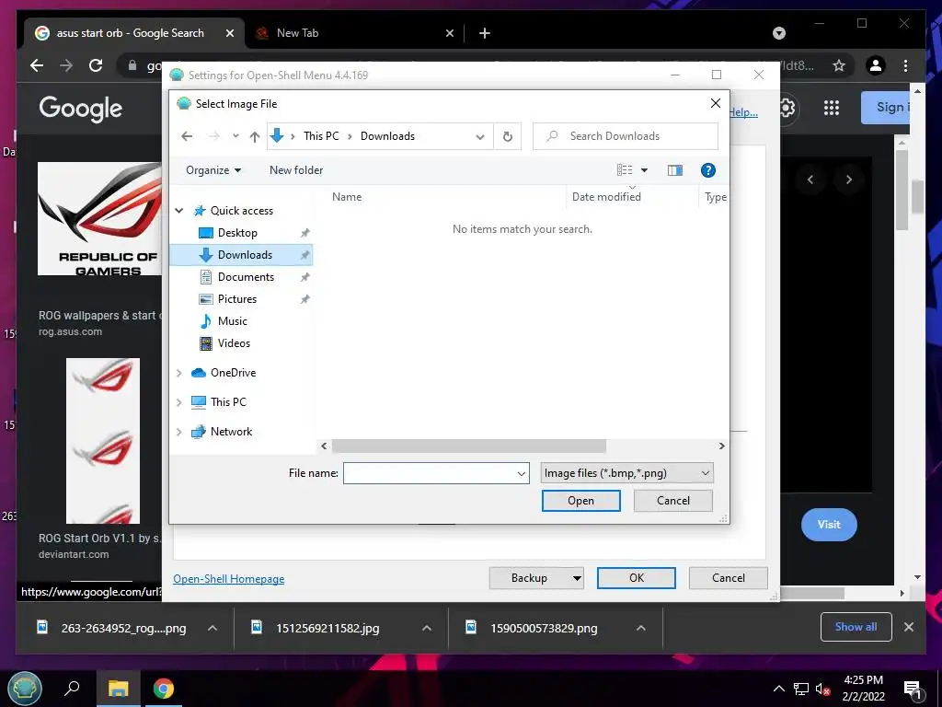The image size is (942, 707).
Task: Click OK in Open-Shell settings window
Action: (637, 578)
